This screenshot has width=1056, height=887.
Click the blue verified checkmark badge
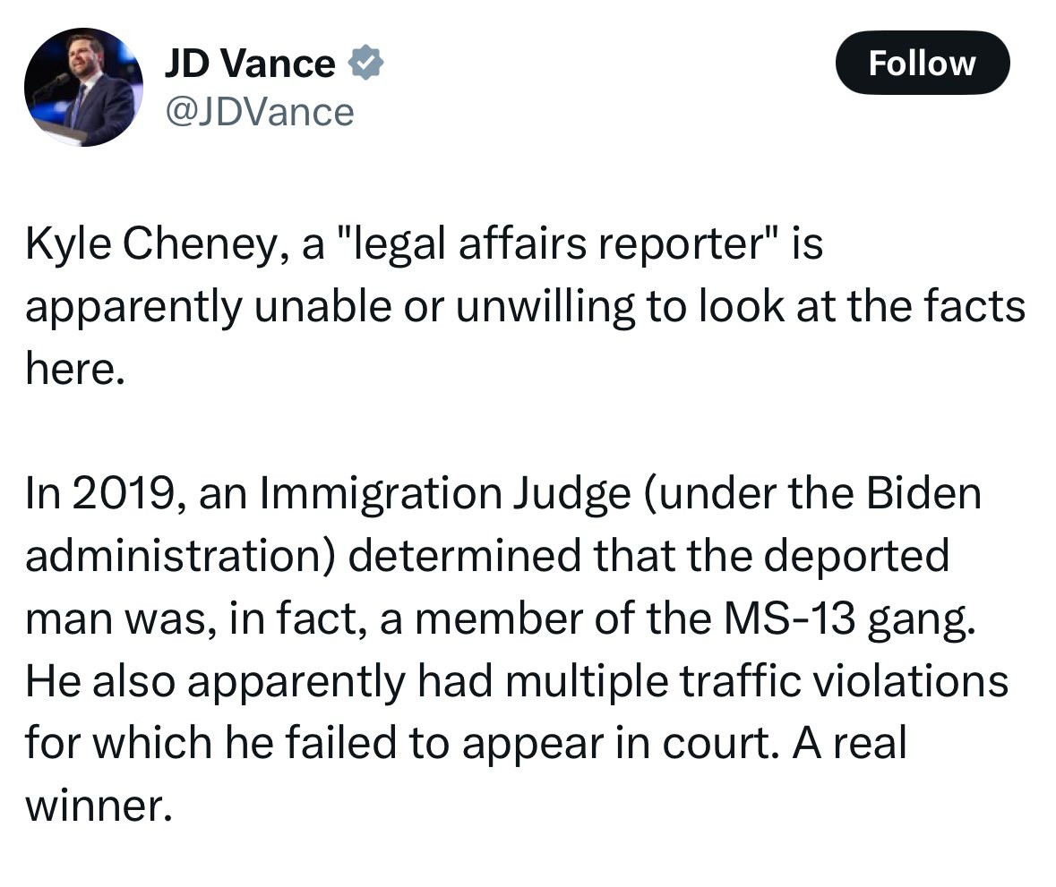[x=365, y=64]
